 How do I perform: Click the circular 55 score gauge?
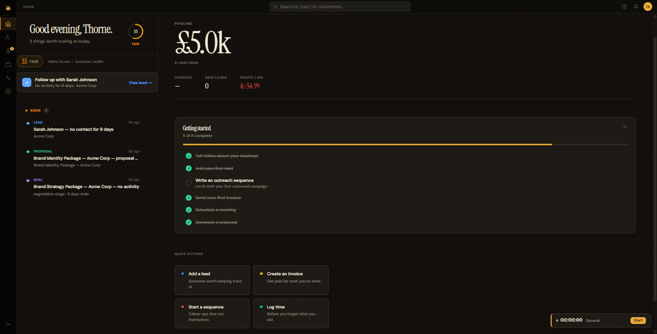coord(136,32)
